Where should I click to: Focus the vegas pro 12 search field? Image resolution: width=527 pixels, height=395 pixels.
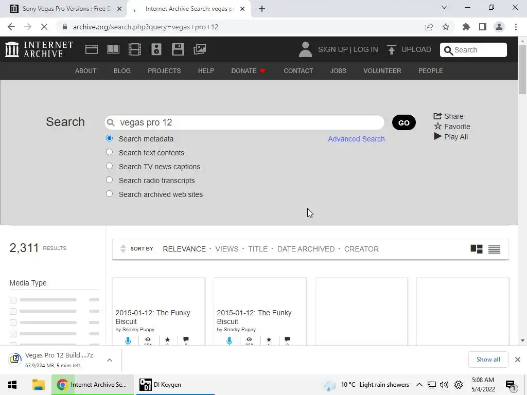244,122
